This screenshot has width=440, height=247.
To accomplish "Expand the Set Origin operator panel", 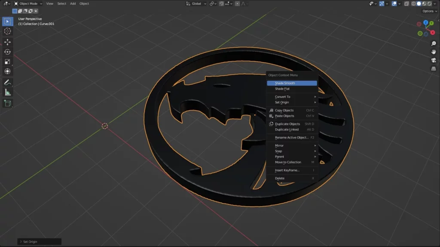I will 39,242.
